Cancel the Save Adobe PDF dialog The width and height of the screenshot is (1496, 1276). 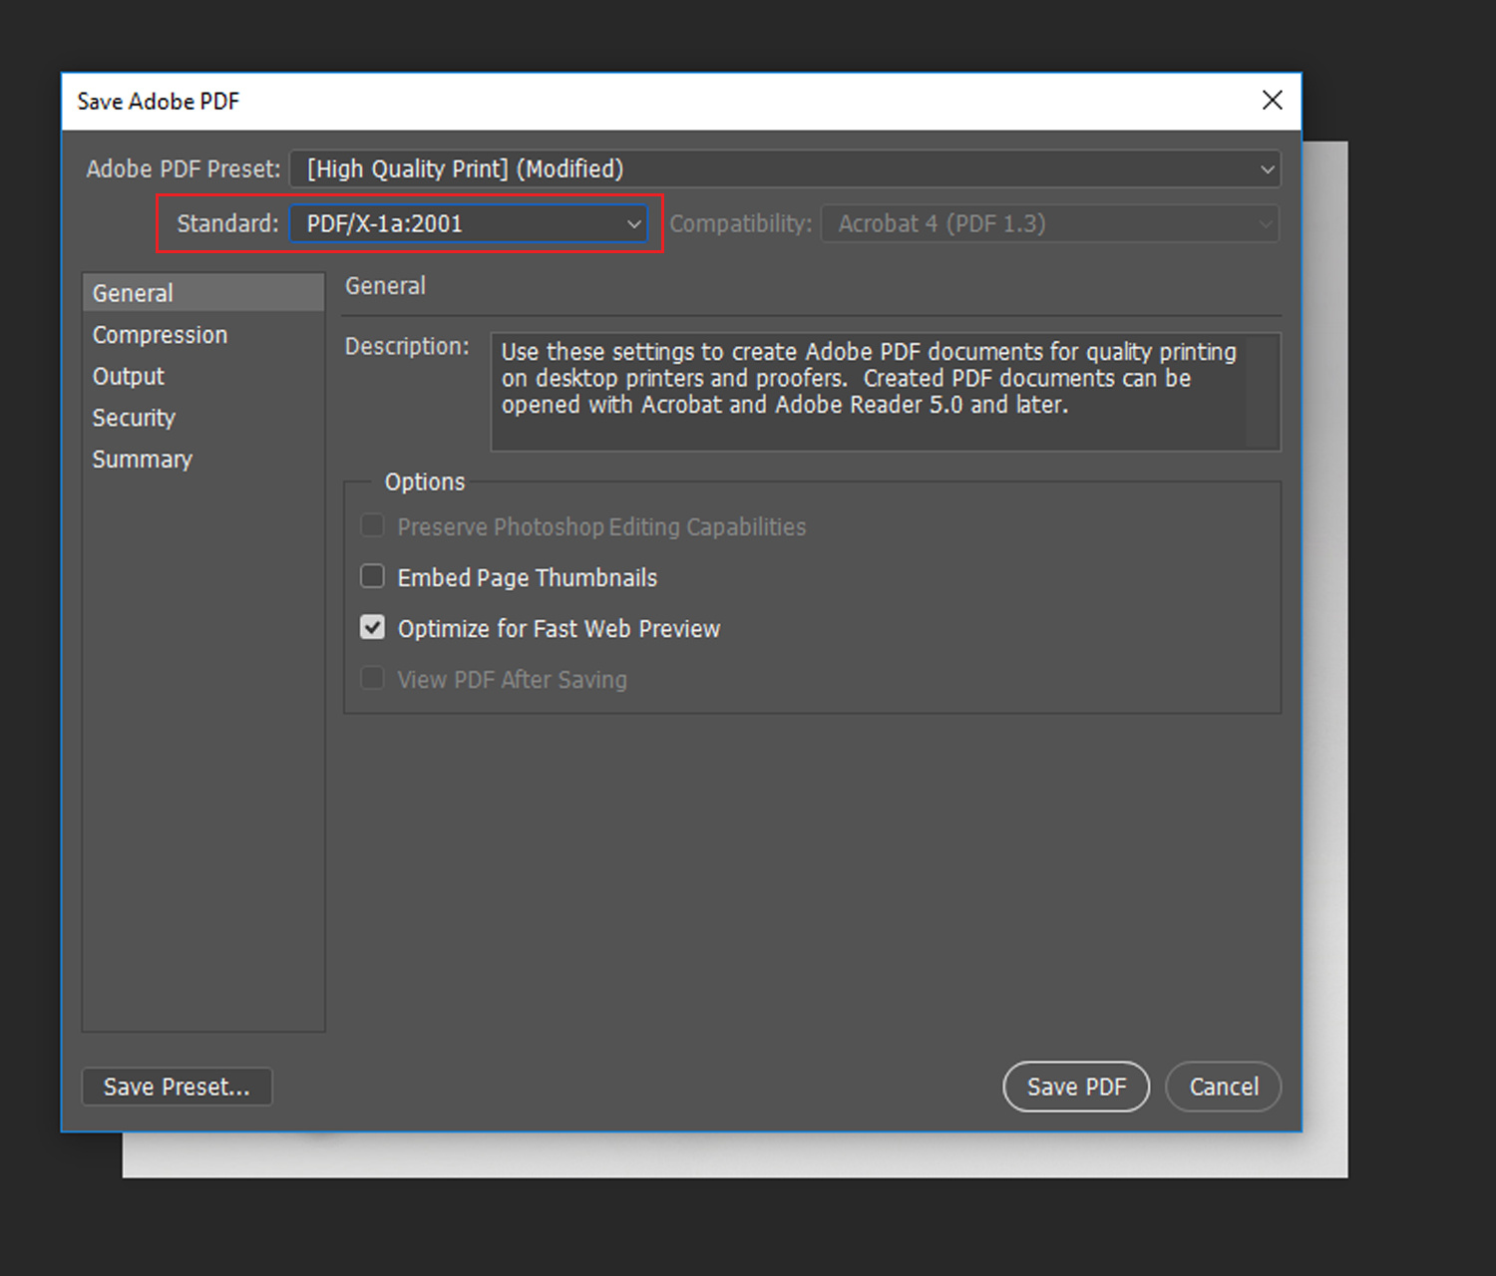1224,1087
